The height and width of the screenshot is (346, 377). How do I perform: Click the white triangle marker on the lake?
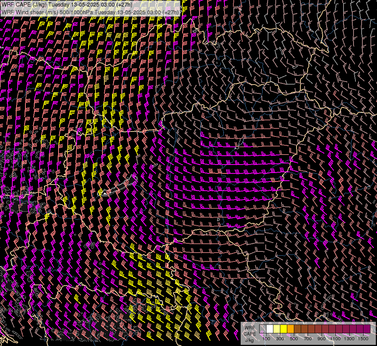(x=105, y=193)
